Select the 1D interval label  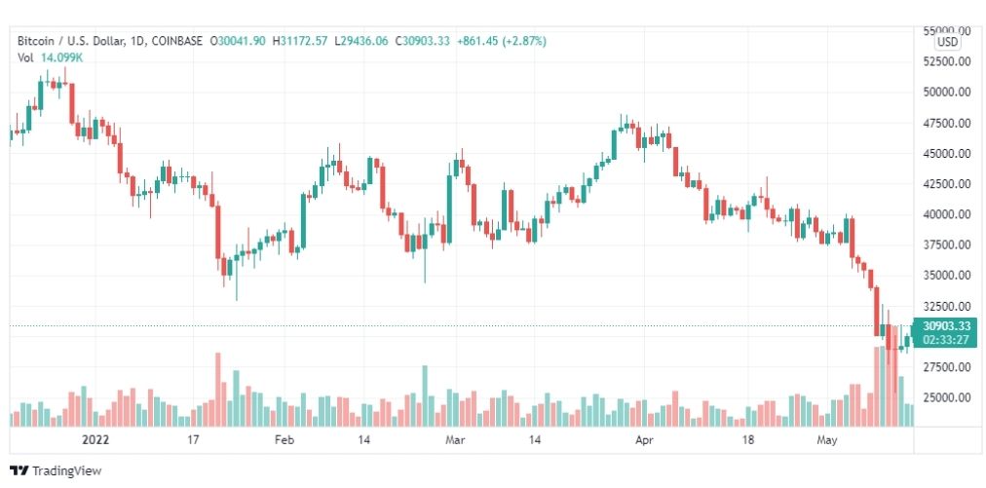pos(137,41)
